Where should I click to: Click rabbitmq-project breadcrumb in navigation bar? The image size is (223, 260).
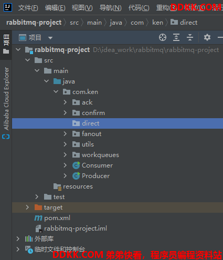(34, 23)
